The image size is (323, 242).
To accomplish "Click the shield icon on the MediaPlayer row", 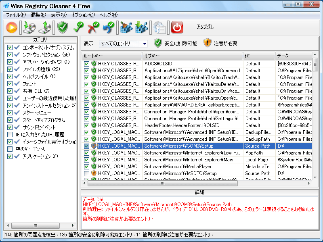I will pyautogui.click(x=94, y=167).
